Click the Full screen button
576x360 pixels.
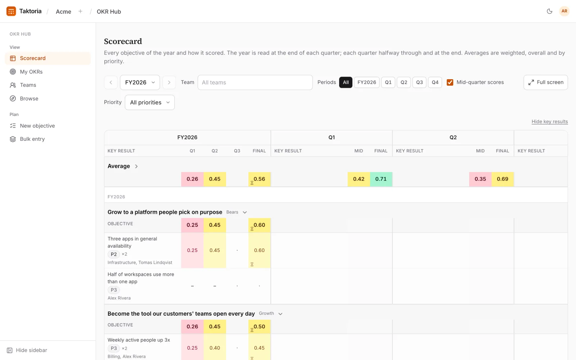click(x=546, y=82)
